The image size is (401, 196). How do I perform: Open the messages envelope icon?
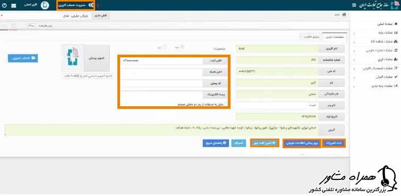point(14,6)
